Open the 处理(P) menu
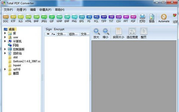This screenshot has width=179, height=112. (x=21, y=10)
